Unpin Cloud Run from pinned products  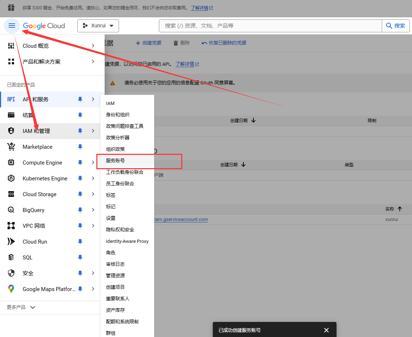click(x=80, y=241)
